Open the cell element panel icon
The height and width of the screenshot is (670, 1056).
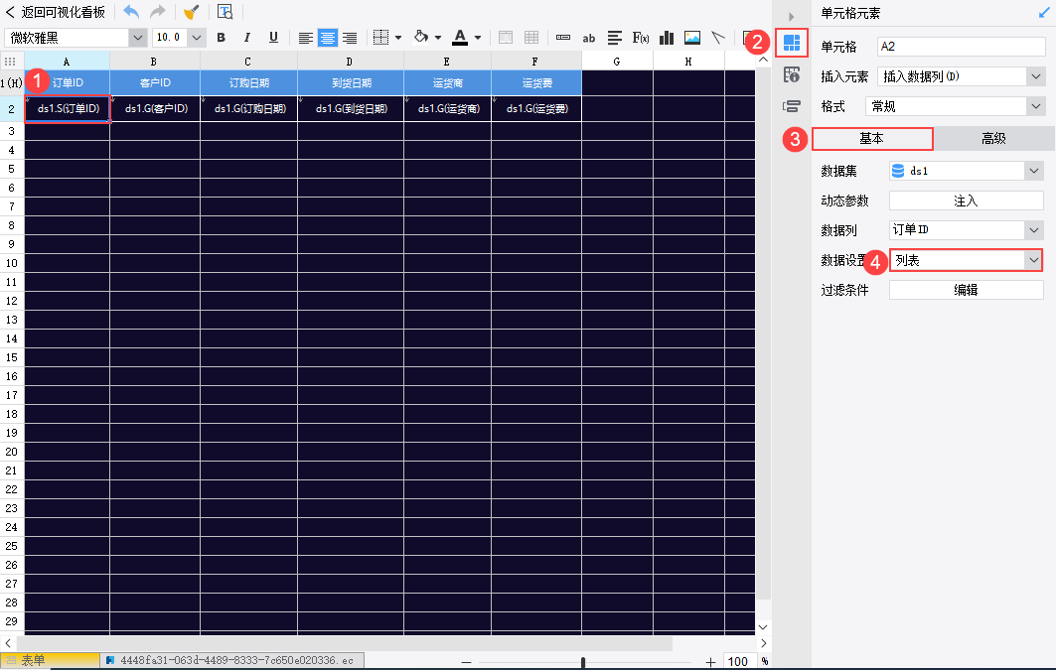pos(792,43)
